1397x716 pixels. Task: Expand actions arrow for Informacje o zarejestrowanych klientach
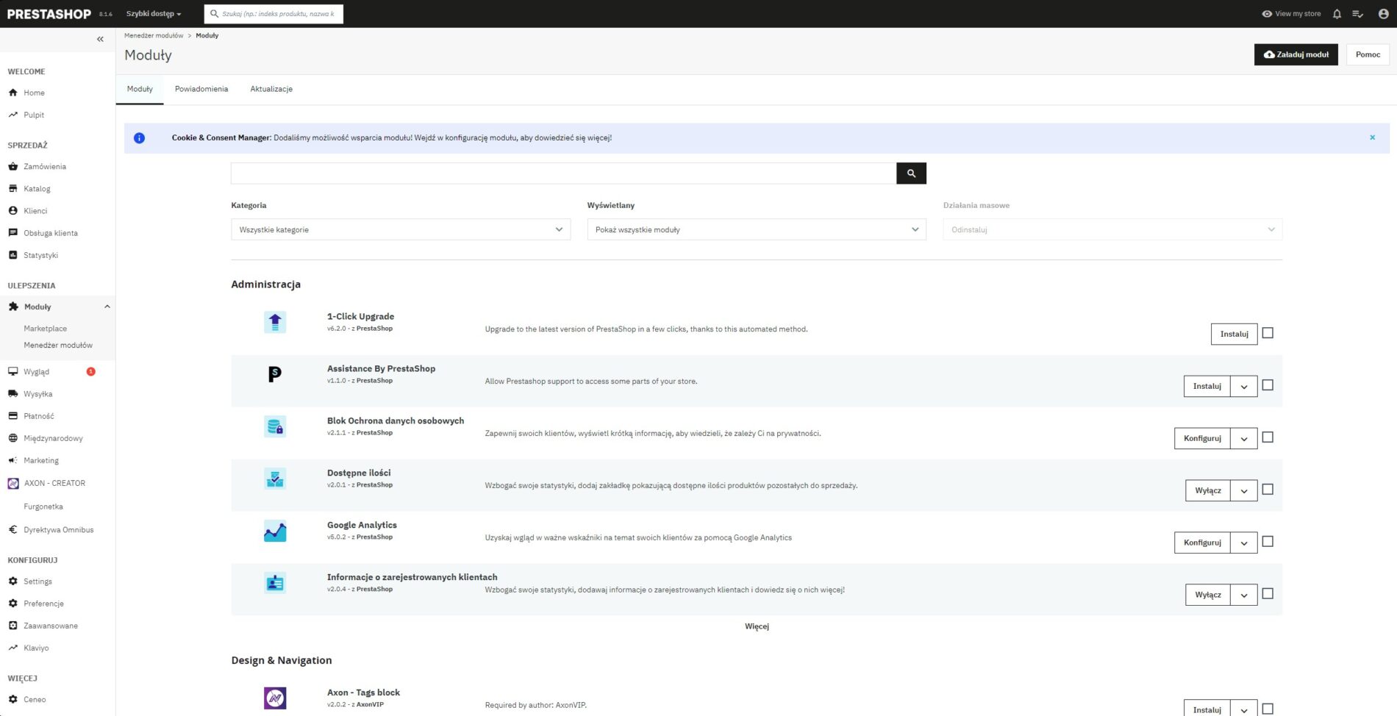tap(1244, 595)
